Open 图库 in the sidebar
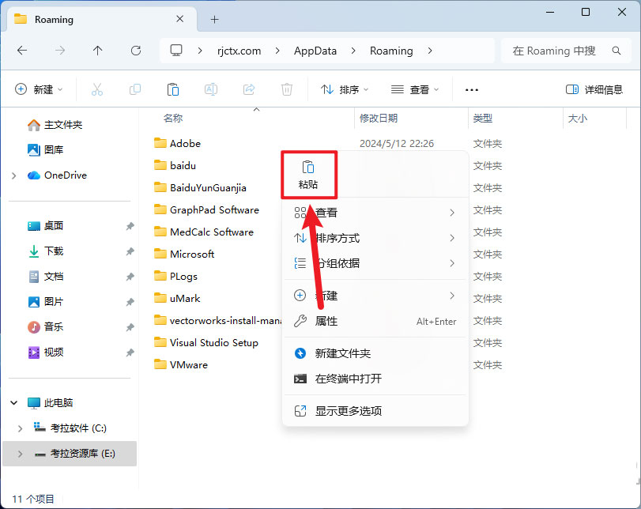 tap(45, 150)
